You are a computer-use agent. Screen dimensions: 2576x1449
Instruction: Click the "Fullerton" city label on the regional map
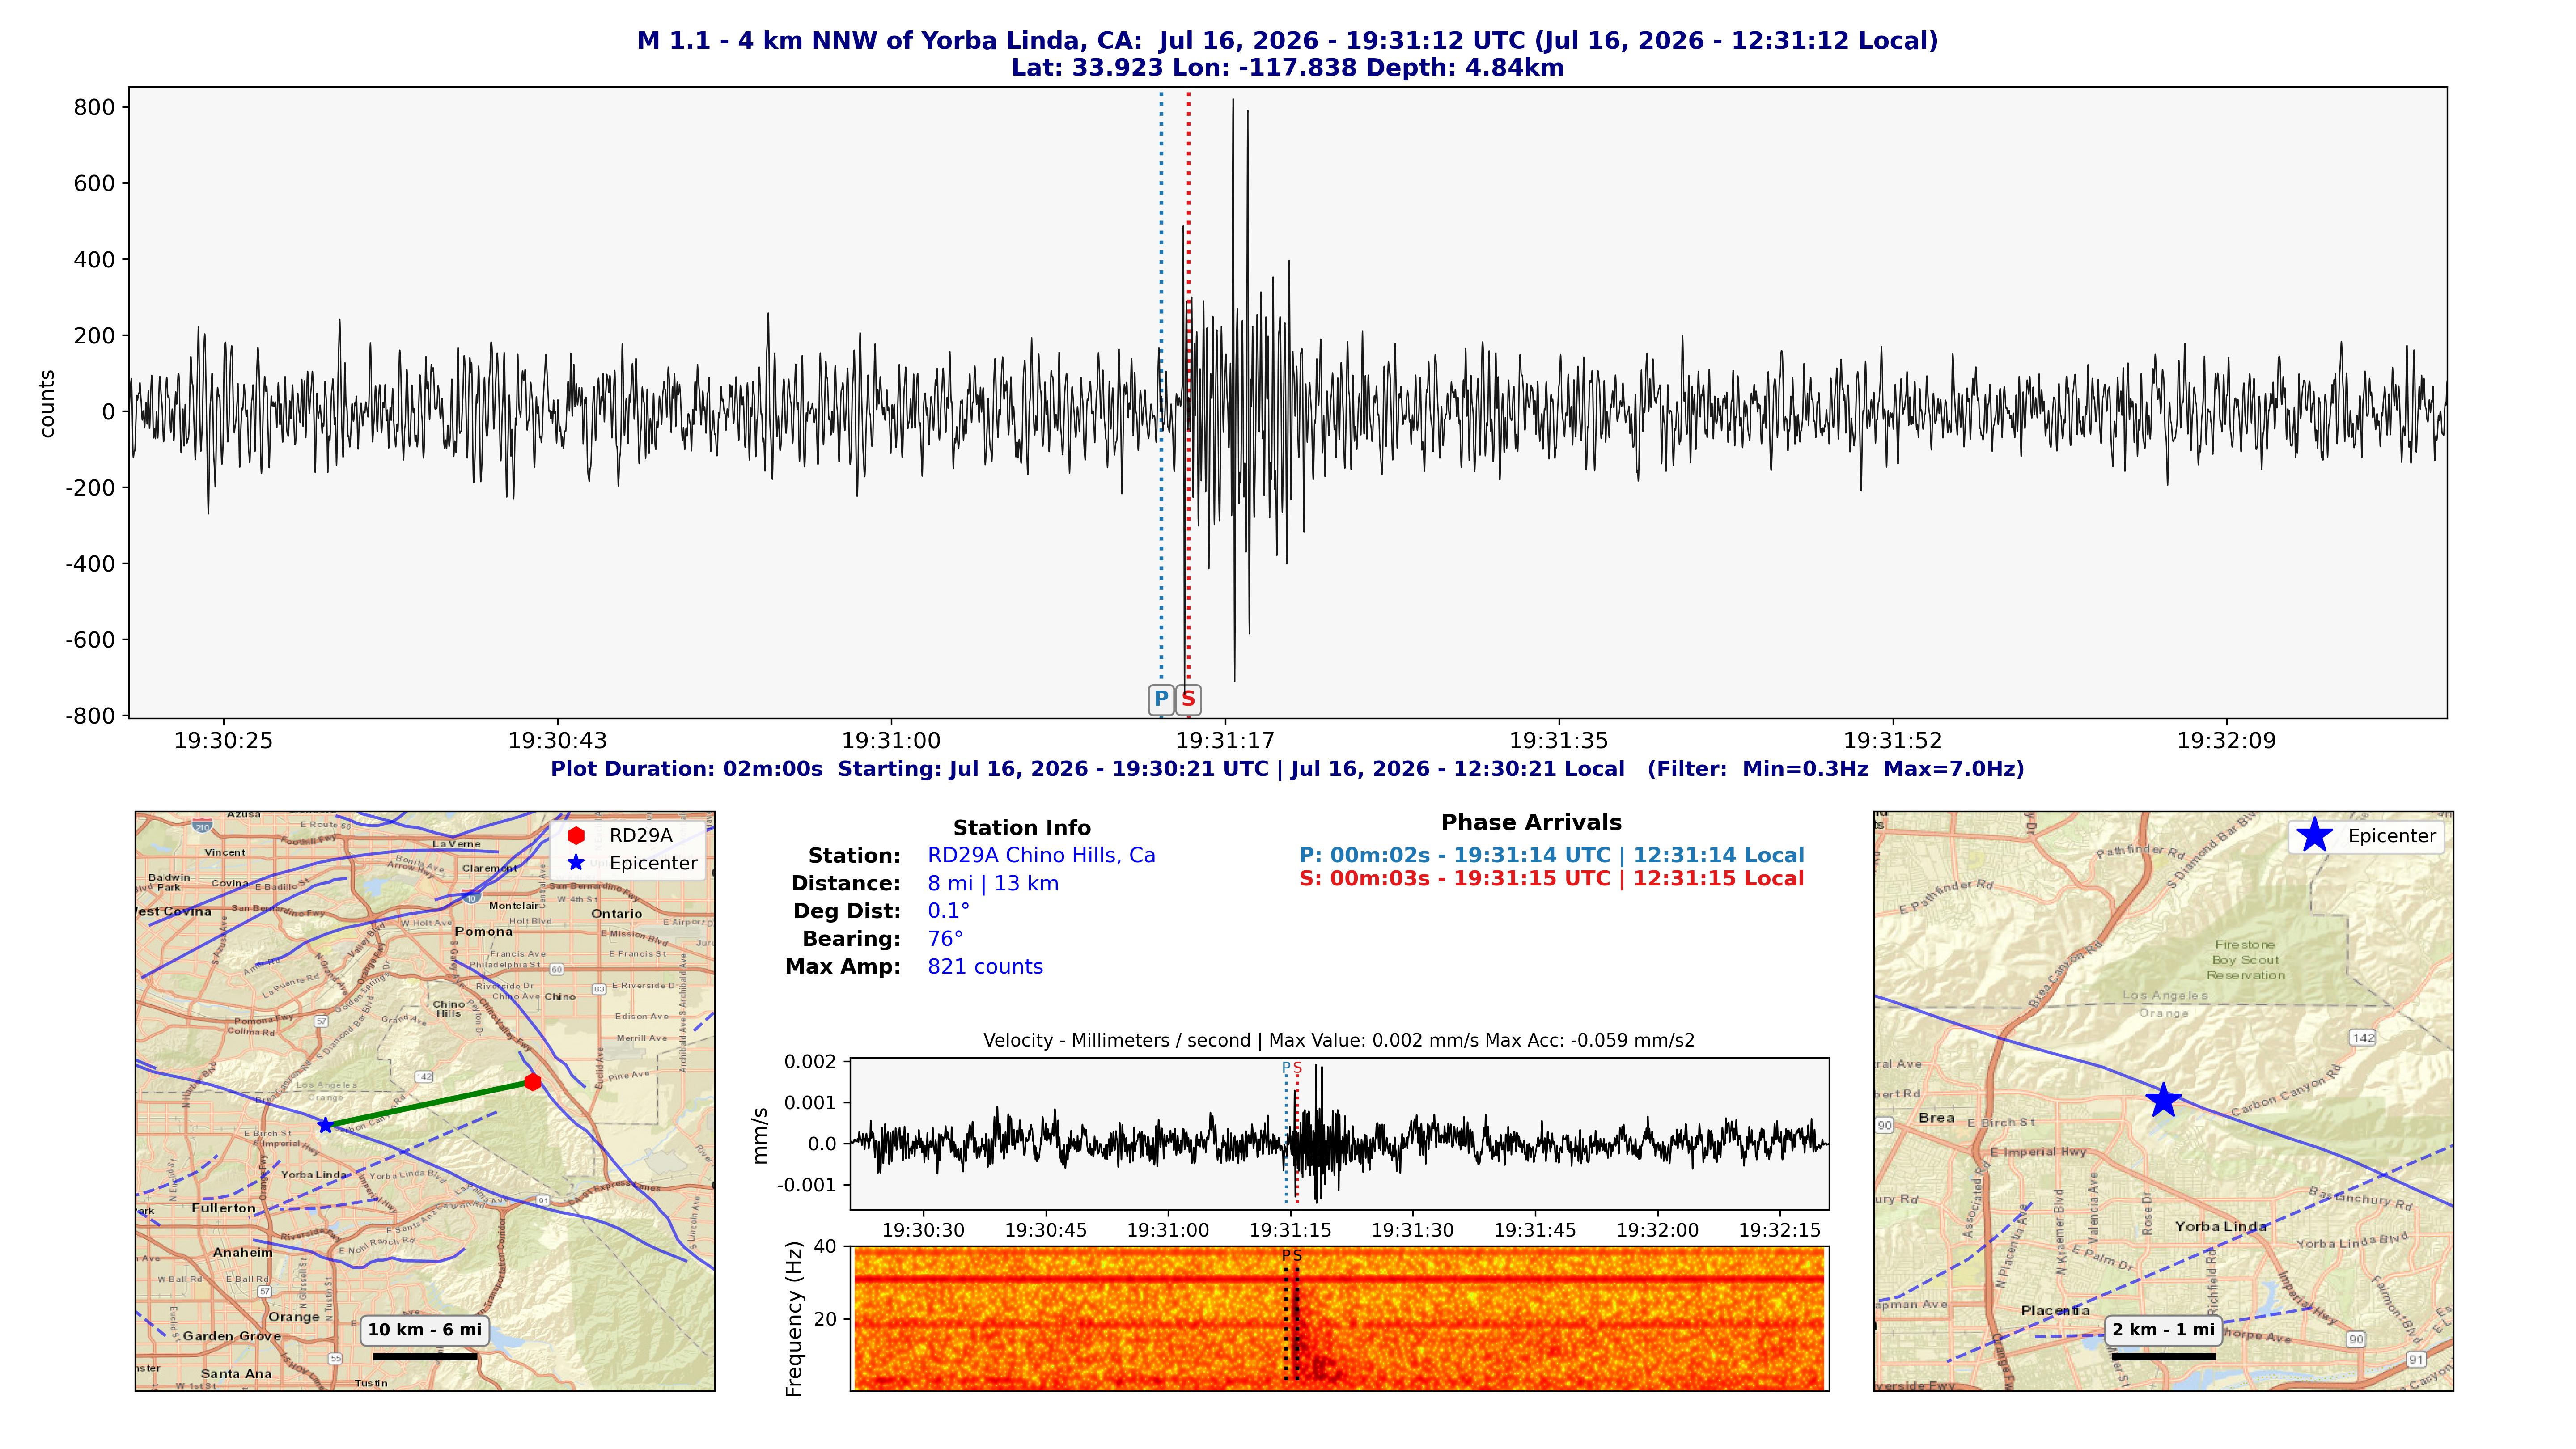click(x=224, y=1208)
